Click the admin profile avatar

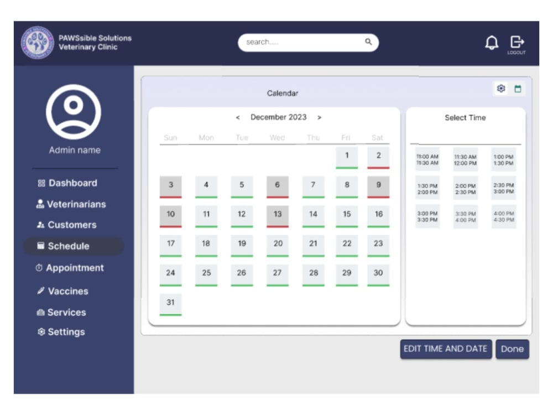point(74,112)
